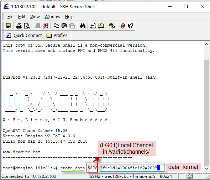
Task: Click the Copy icon in toolbar
Action: point(56,26)
